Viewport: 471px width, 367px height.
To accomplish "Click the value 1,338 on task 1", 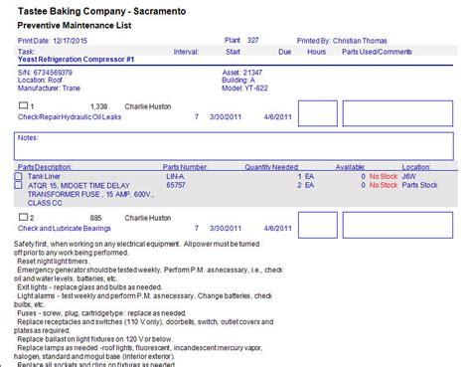I will click(98, 106).
